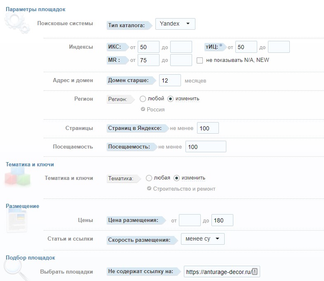Click Цена размещения maximum field with 180

[222, 220]
